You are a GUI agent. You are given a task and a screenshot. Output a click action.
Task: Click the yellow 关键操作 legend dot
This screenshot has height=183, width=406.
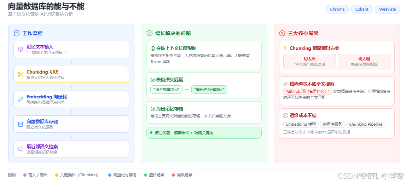(x=57, y=175)
